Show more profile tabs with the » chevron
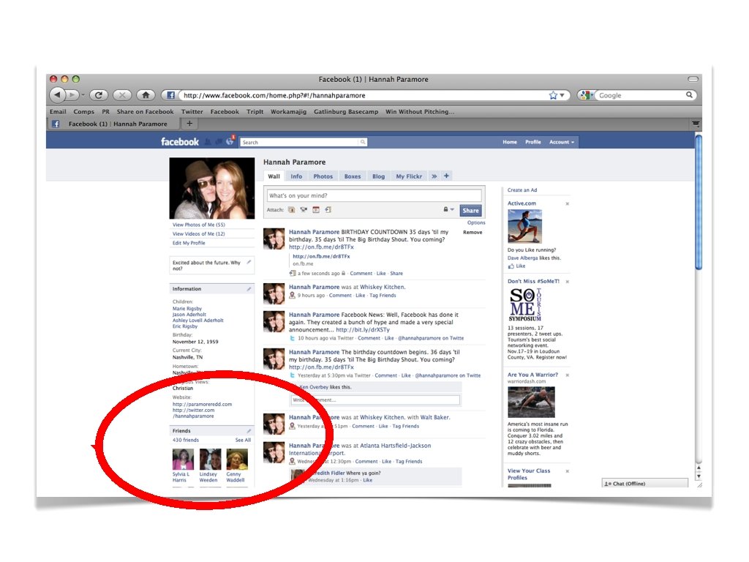 [434, 176]
